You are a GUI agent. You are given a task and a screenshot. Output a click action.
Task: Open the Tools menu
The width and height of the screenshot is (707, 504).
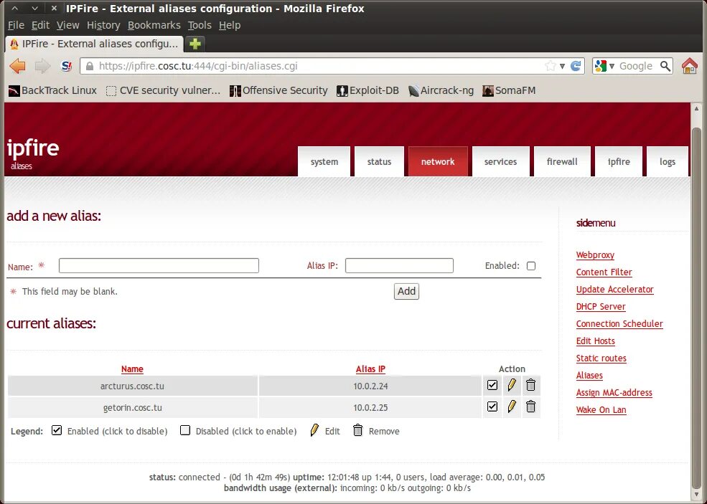[200, 25]
